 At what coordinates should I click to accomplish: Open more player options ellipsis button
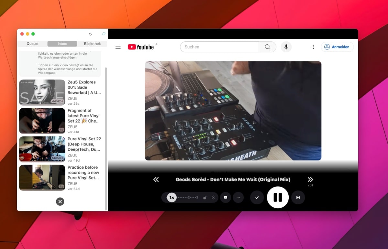tap(238, 198)
